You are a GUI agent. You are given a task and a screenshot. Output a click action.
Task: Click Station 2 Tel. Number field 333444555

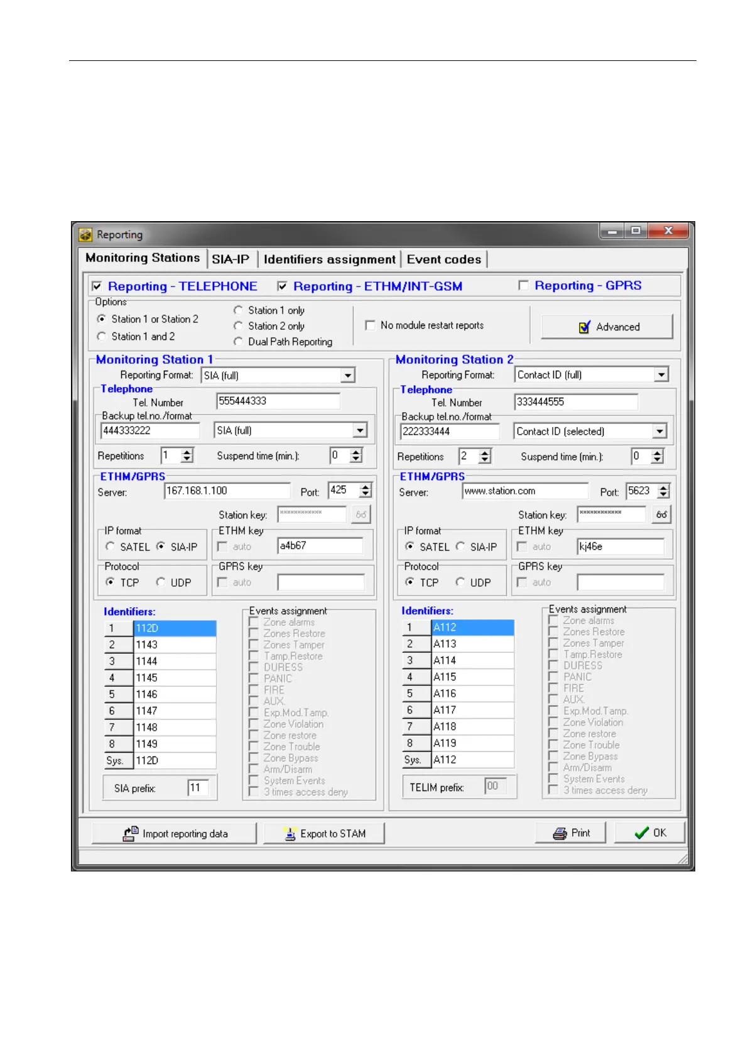[x=577, y=401]
